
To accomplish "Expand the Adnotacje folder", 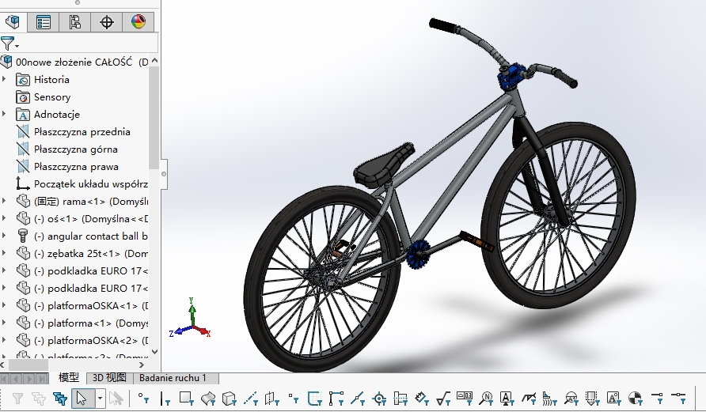I will 4,114.
